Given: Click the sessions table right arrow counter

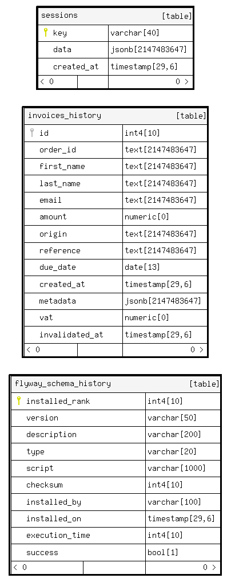Looking at the screenshot, I should tap(182, 82).
